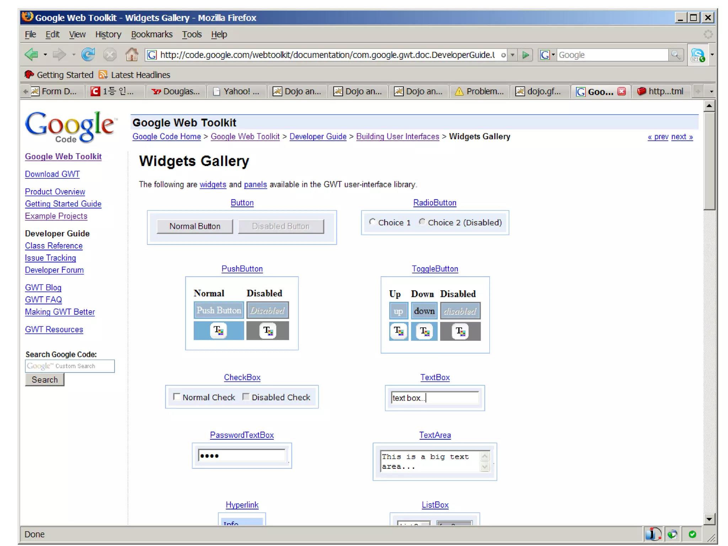The width and height of the screenshot is (728, 546).
Task: Toggle the 'down' ToggleButton
Action: pos(424,311)
